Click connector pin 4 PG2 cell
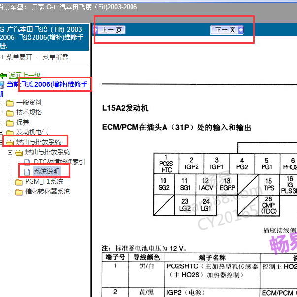The image size is (297, 297). 242,164
